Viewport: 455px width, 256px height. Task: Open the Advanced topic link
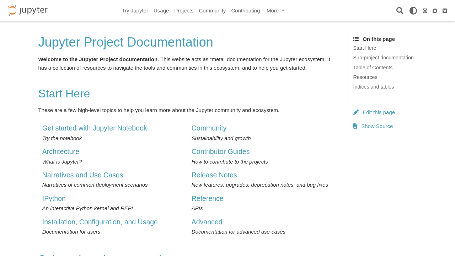[x=207, y=222]
